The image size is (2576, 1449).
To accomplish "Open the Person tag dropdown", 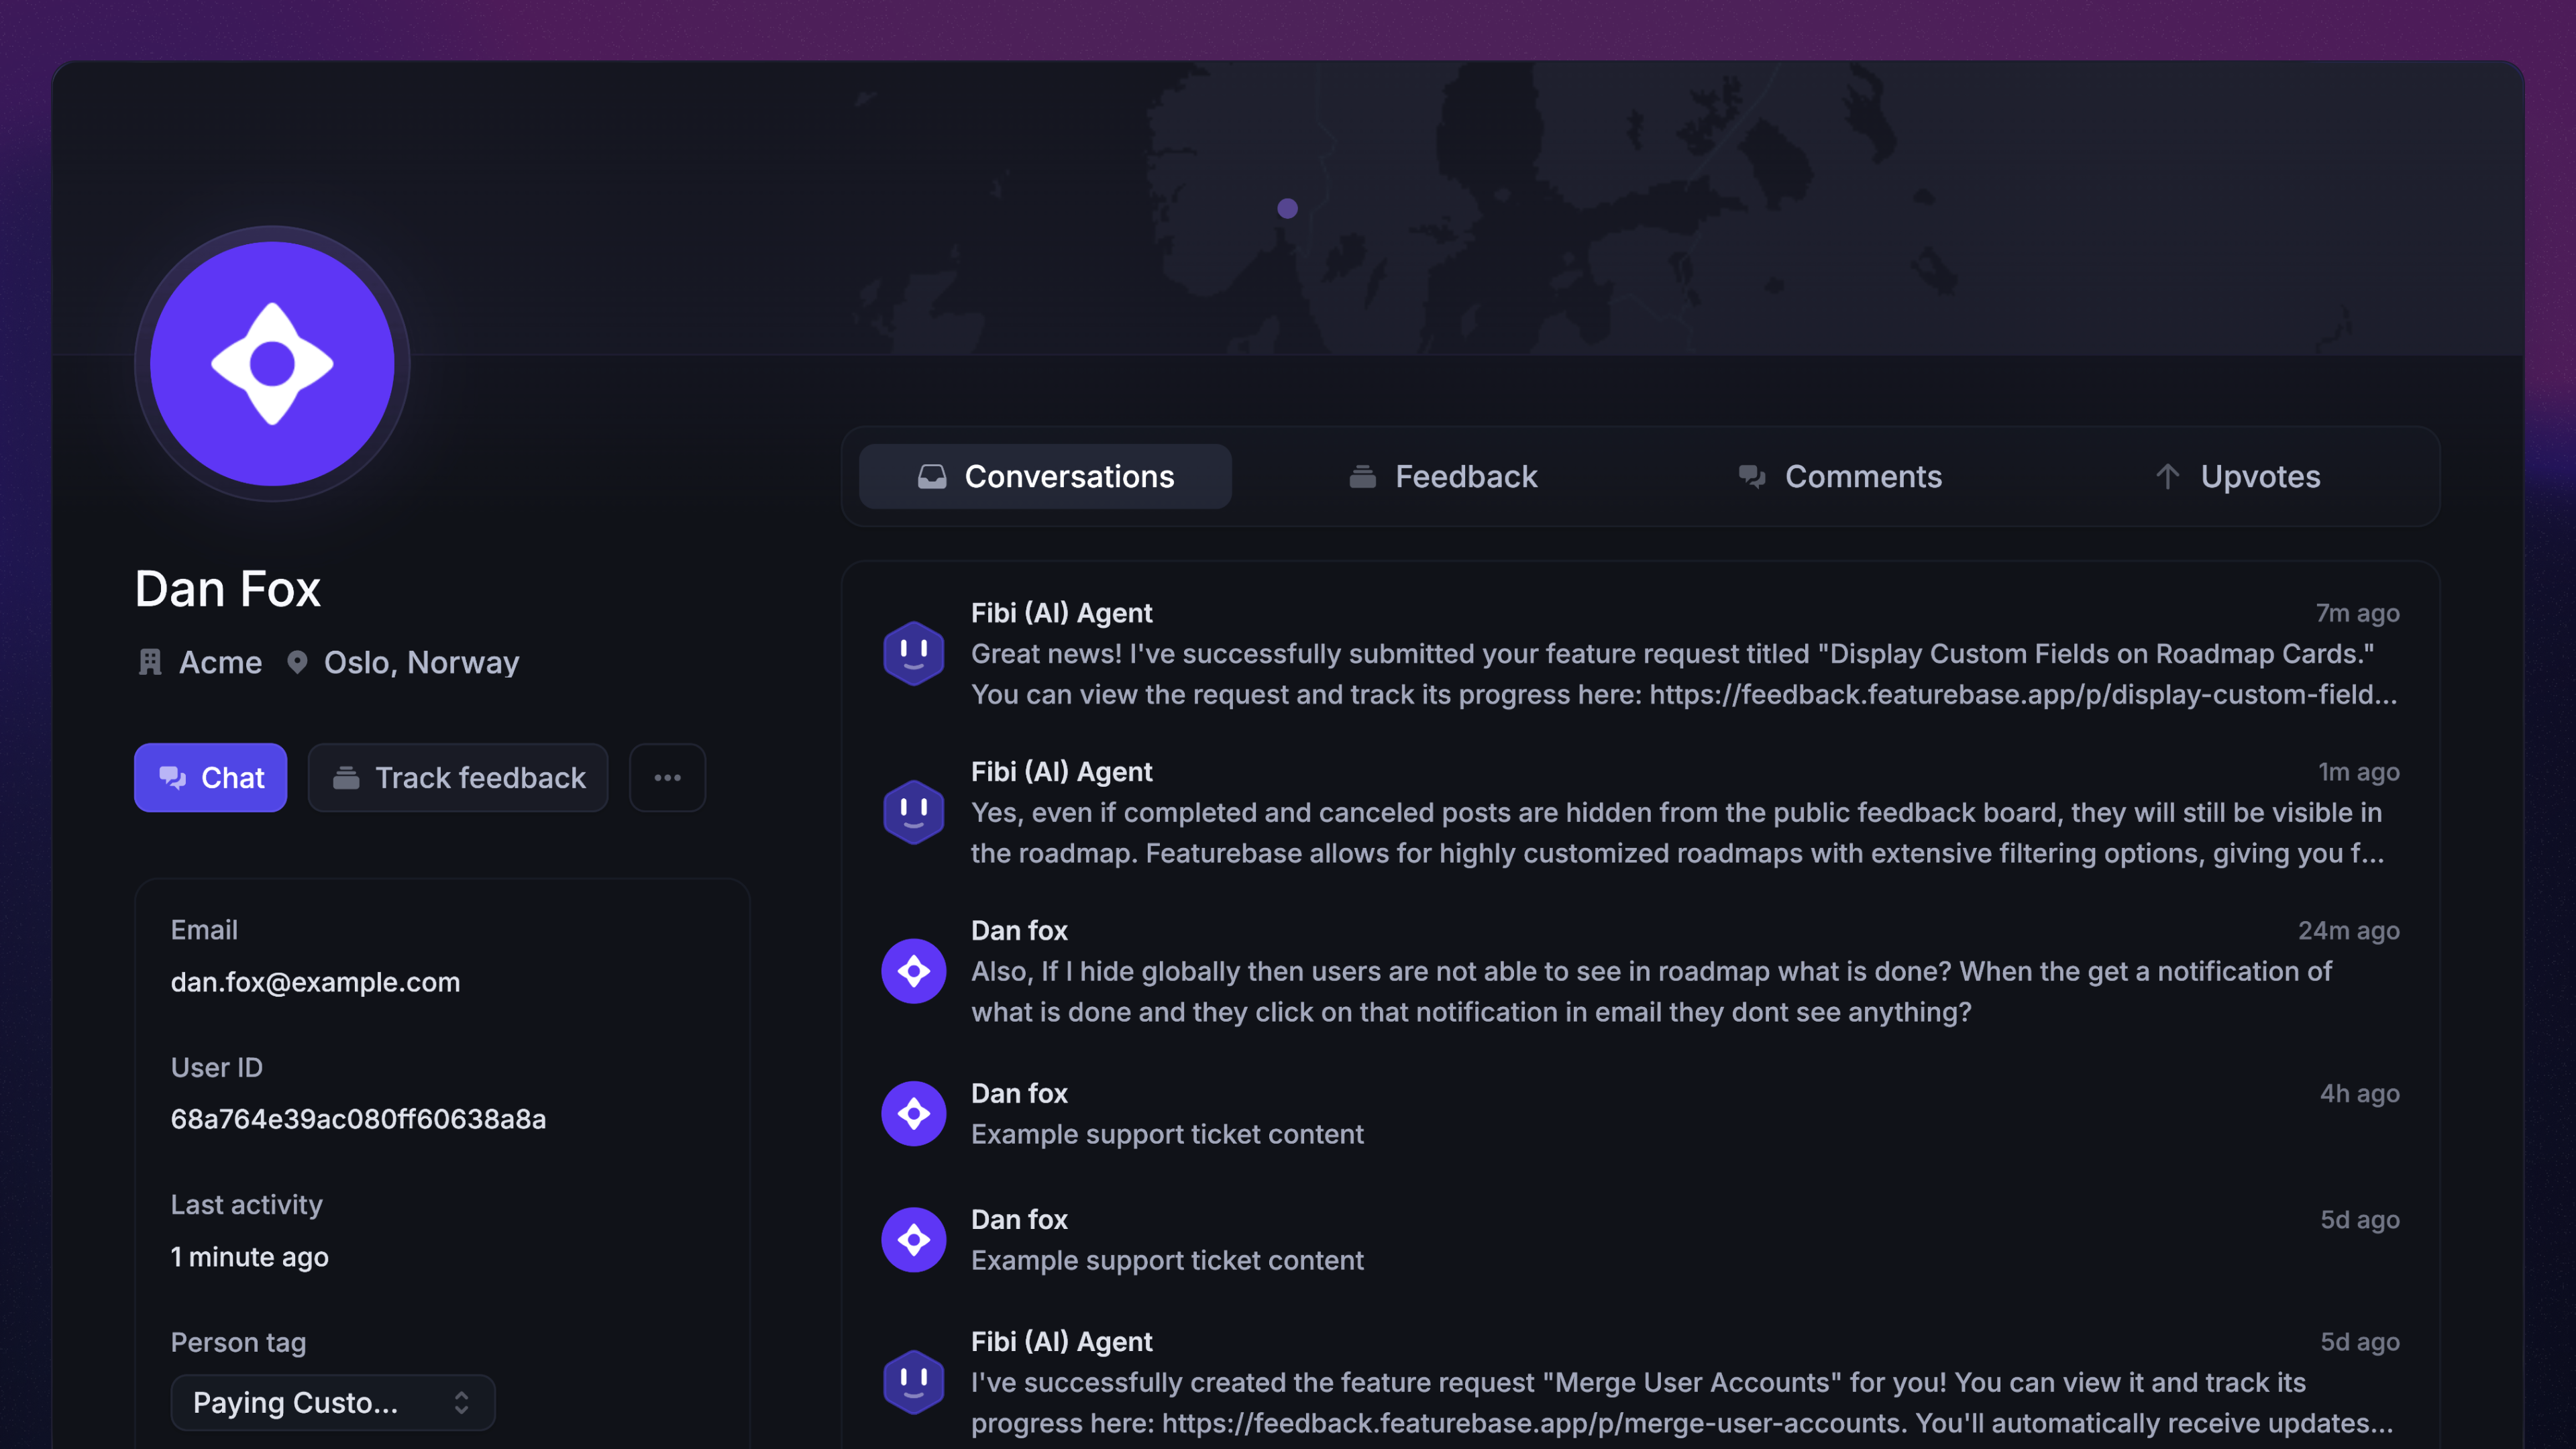I will pyautogui.click(x=332, y=1402).
